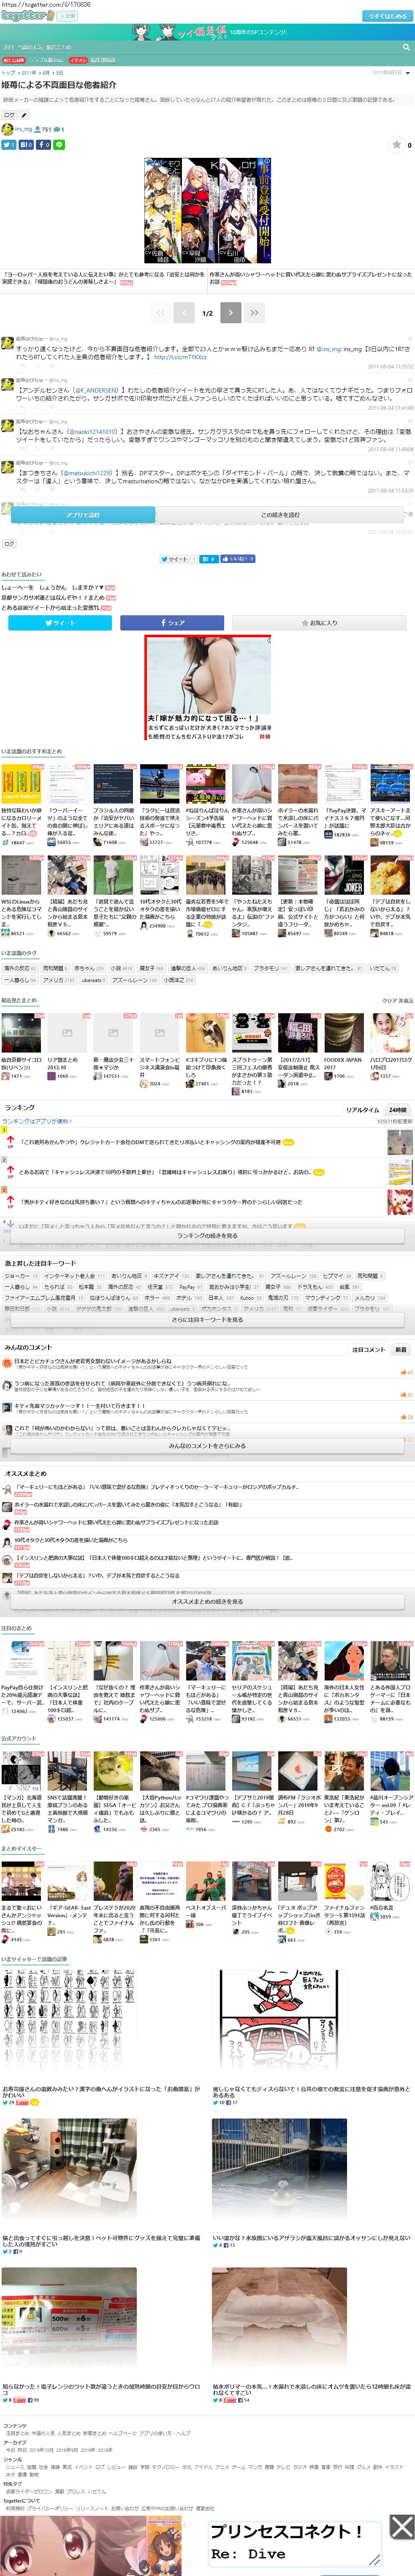Screen dimensions: 415x2576
Task: Expand さらに注目キーワードを見る
Action: (x=207, y=1320)
